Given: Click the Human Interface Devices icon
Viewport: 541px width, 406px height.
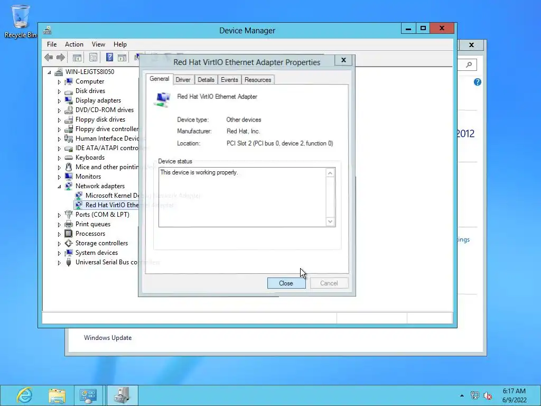Looking at the screenshot, I should click(69, 138).
